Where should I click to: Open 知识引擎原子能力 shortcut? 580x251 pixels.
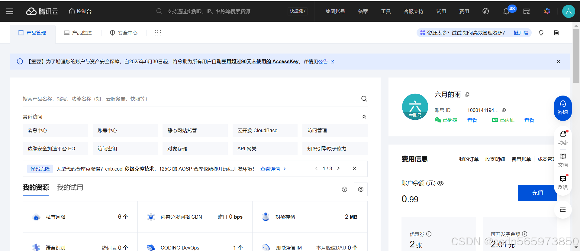coord(335,148)
